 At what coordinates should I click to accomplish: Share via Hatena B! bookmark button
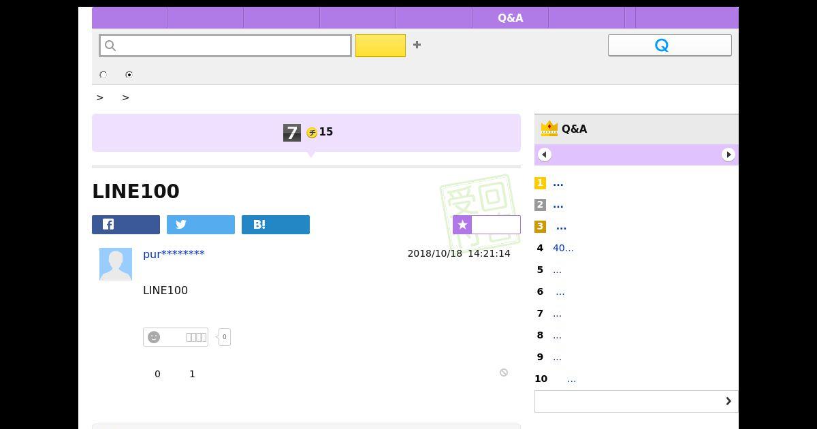(x=276, y=225)
